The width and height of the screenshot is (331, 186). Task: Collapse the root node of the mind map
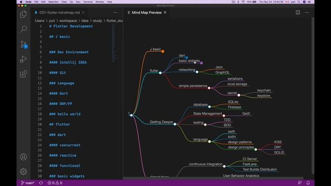coord(131,115)
